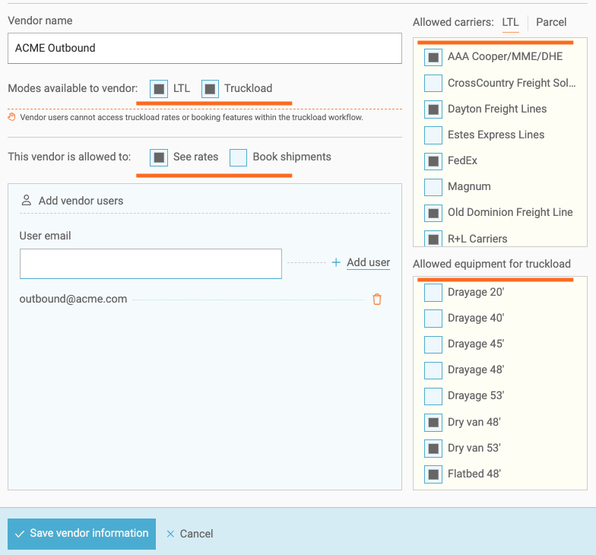Check the Estes Express Lines carrier
This screenshot has width=596, height=555.
click(433, 135)
